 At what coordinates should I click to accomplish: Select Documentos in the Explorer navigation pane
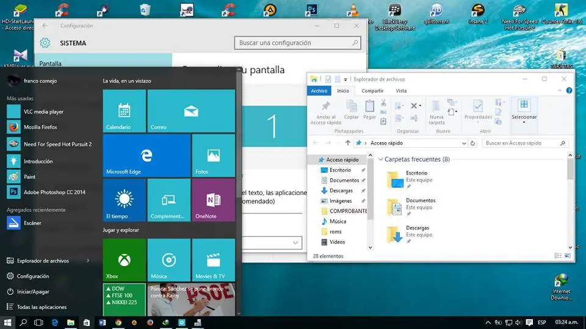coord(344,180)
